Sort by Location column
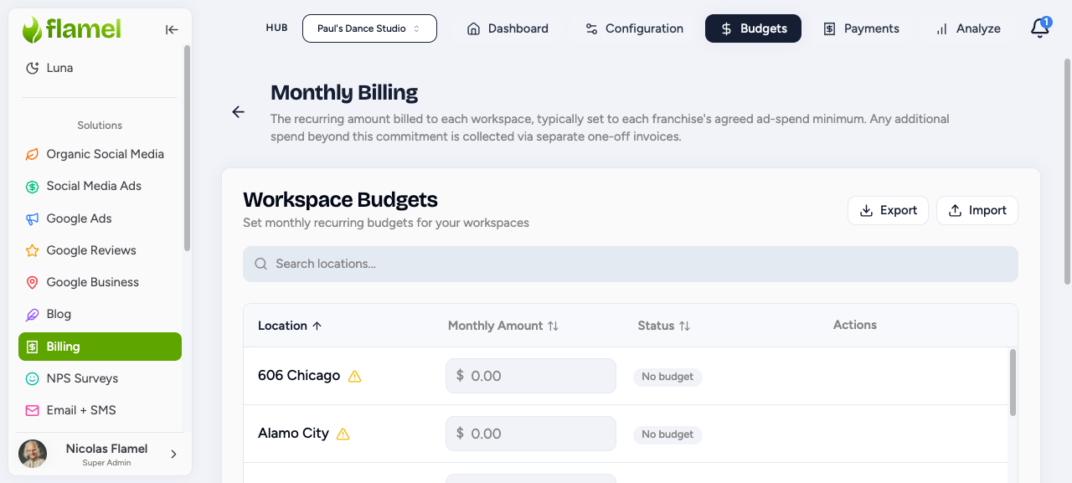The image size is (1072, 483). click(290, 326)
